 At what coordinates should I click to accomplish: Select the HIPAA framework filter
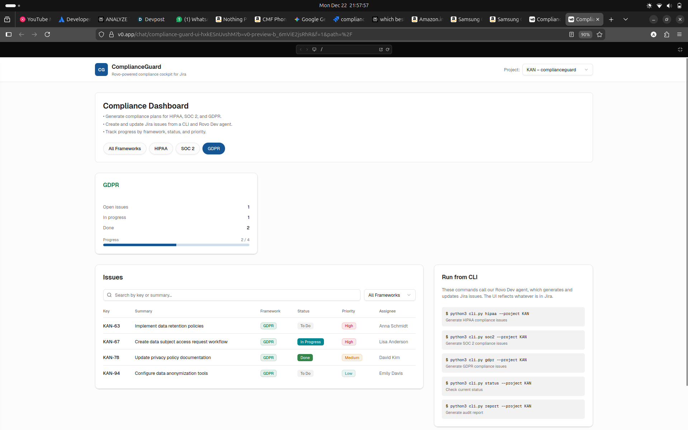161,149
